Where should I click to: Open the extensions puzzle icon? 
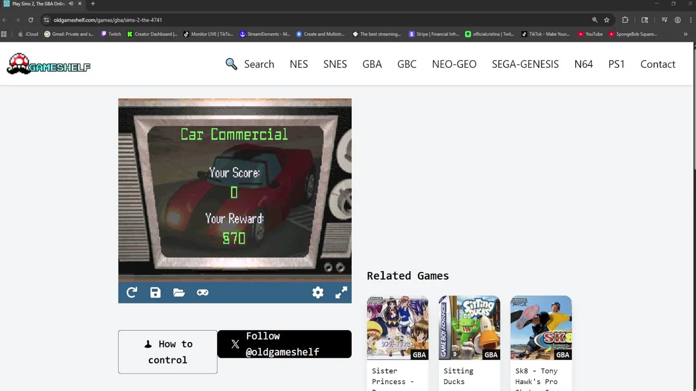click(x=625, y=20)
